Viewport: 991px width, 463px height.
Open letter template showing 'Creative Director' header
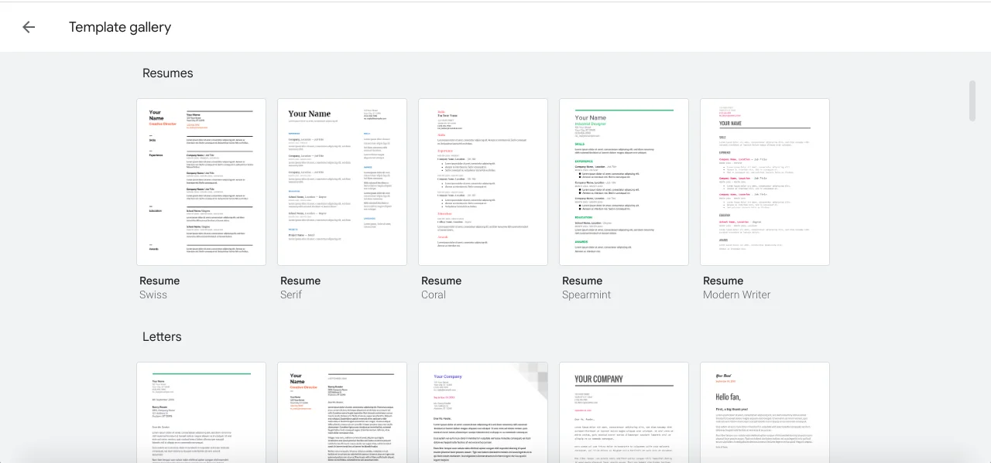tap(342, 413)
